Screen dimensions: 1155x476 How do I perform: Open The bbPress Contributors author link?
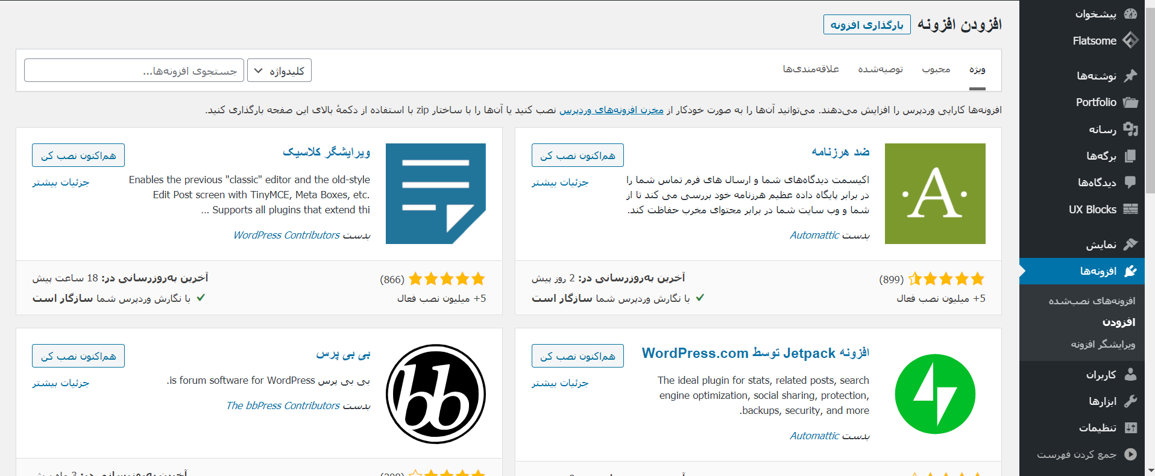tap(283, 406)
